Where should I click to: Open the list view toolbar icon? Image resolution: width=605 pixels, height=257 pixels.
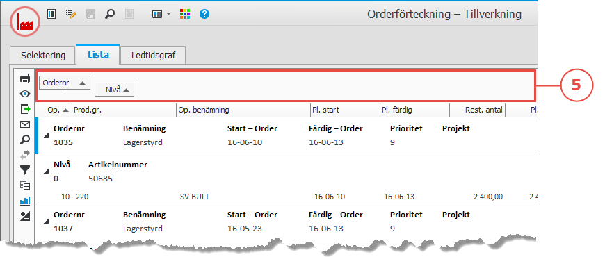click(51, 15)
